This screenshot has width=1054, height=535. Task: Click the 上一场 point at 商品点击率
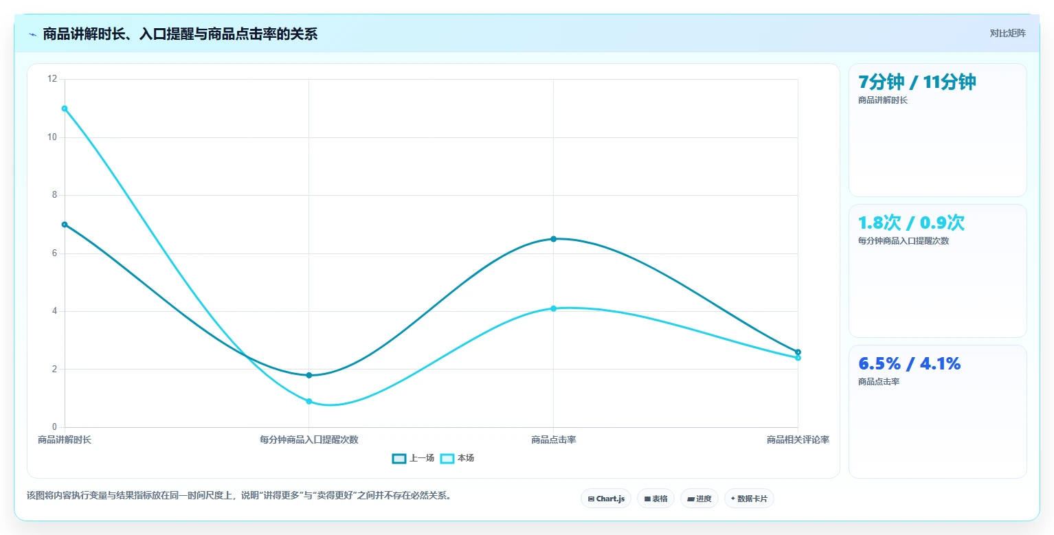tap(553, 239)
